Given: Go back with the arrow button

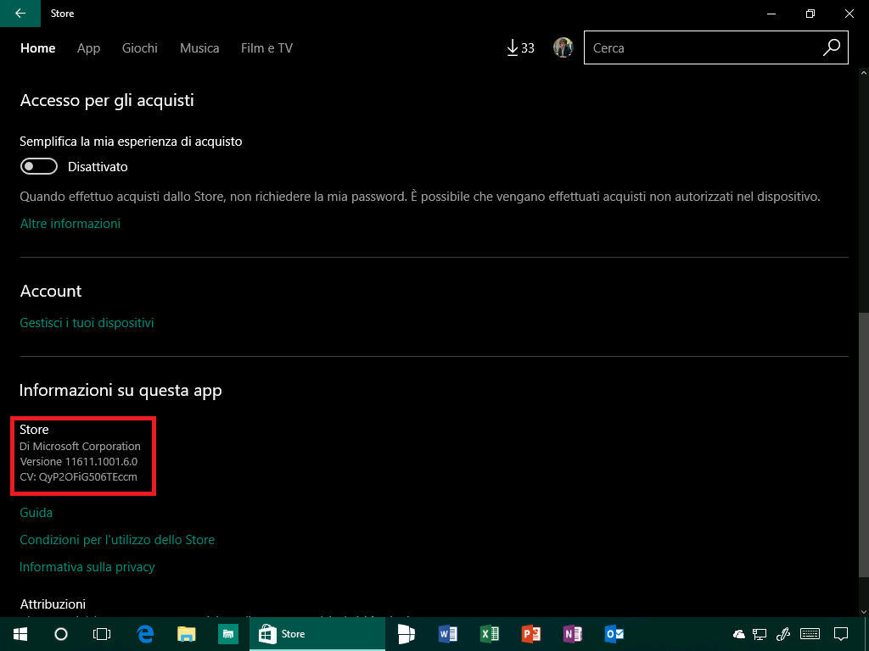Looking at the screenshot, I should (x=20, y=14).
